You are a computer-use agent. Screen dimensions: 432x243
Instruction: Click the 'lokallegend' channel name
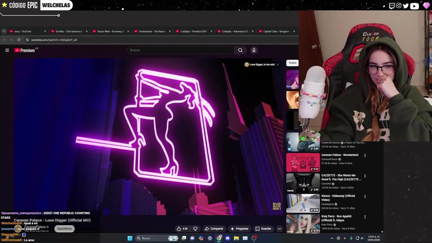[327, 204]
